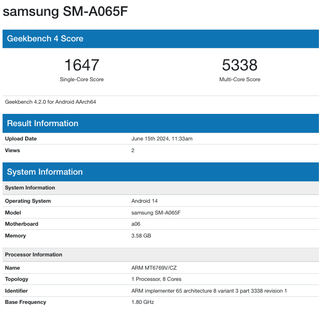This screenshot has height=310, width=323.
Task: Click the samsung SM-A065F page title
Action: (65, 12)
